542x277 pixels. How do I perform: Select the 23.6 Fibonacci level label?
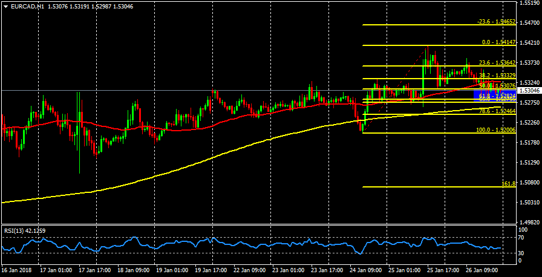point(497,62)
